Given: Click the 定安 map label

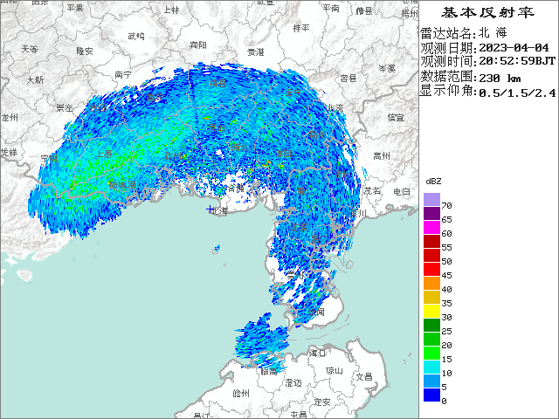Looking at the screenshot, I should tap(322, 402).
